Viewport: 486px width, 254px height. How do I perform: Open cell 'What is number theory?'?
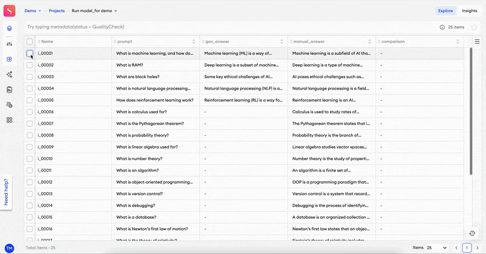[156, 159]
